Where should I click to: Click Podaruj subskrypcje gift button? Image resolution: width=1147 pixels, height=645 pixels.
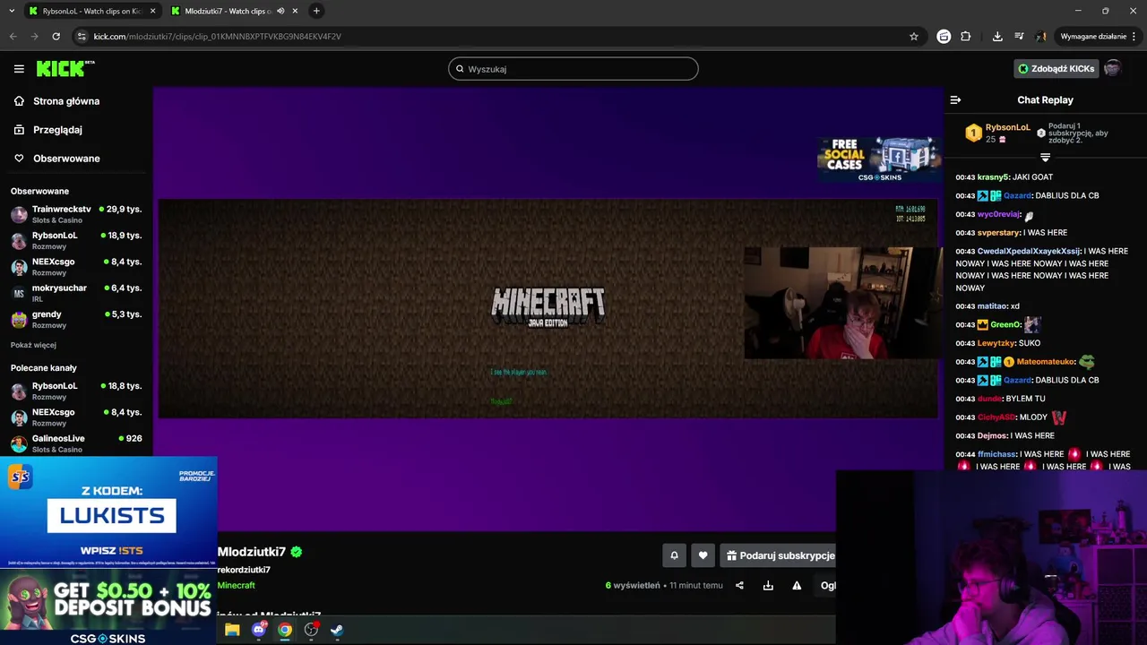click(778, 555)
